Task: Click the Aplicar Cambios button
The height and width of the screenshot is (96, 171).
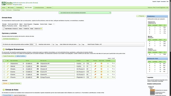Action: (x=21, y=56)
